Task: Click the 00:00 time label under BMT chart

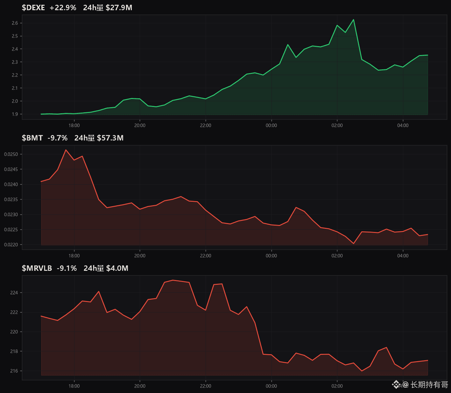Action: click(271, 256)
